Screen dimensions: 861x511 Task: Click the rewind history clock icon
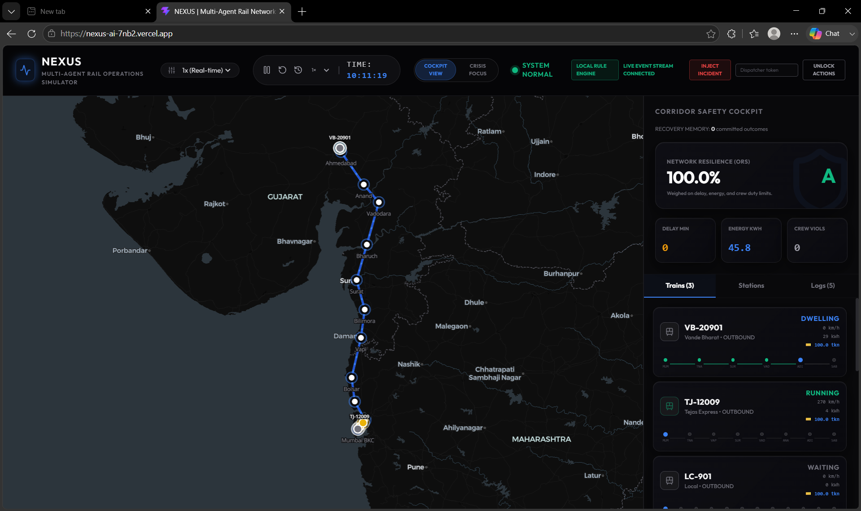coord(298,70)
